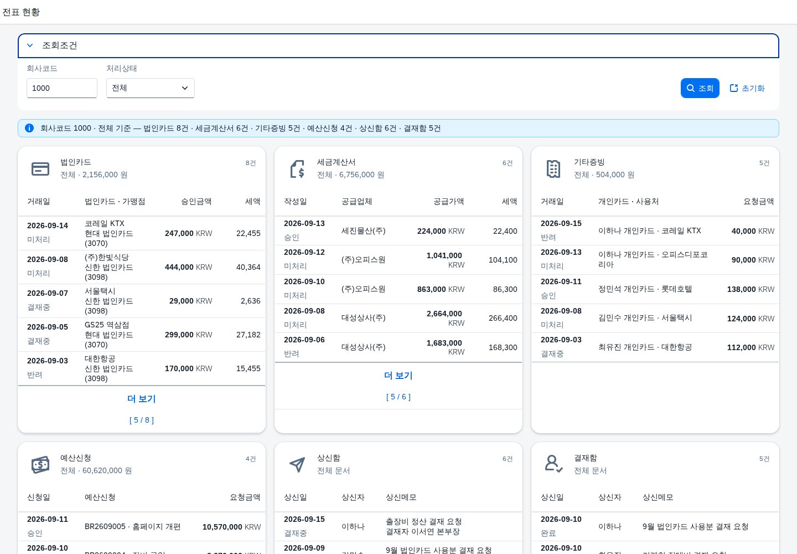Click the 863,000 KRW (주)오피스원 amount
Screen dimensions: 797x554
click(441, 289)
